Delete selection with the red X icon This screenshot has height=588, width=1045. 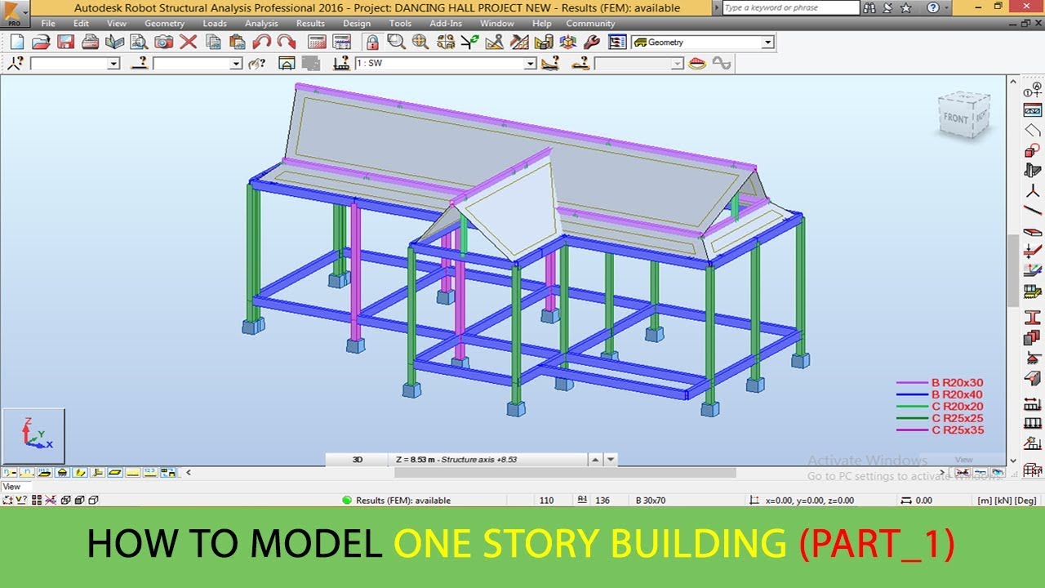(189, 42)
